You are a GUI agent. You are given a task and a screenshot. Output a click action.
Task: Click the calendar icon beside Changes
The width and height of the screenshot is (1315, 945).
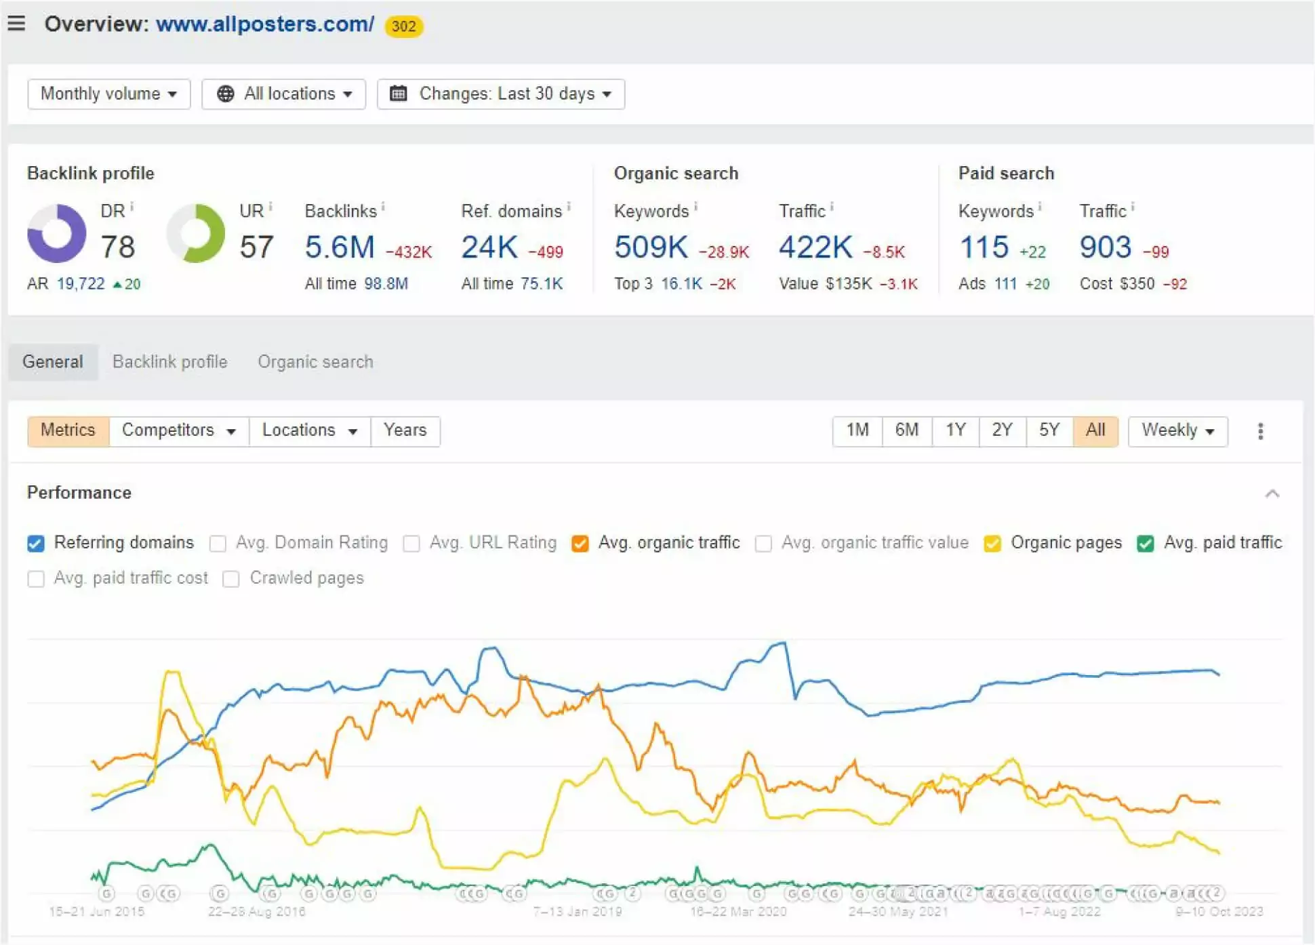pos(399,94)
